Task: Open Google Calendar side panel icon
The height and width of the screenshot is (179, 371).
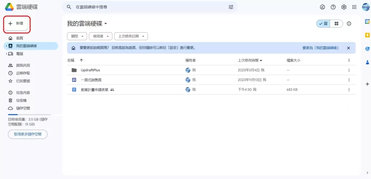Action: [x=367, y=21]
